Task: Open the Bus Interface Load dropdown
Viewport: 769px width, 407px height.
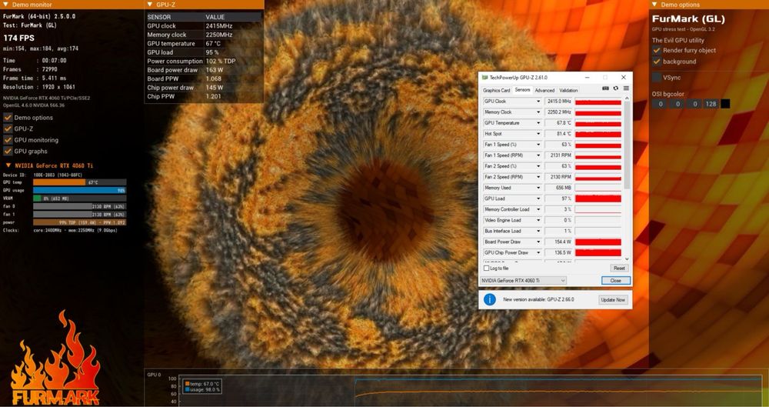Action: click(x=538, y=231)
